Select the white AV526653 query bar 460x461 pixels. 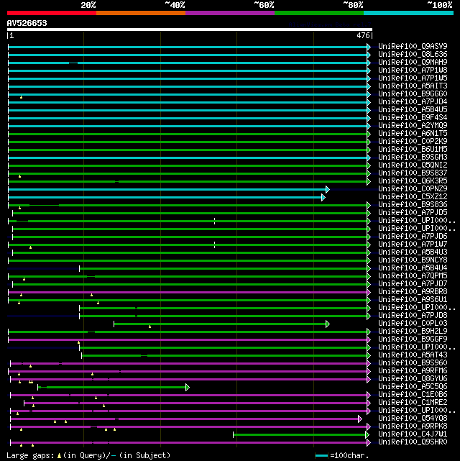click(190, 29)
